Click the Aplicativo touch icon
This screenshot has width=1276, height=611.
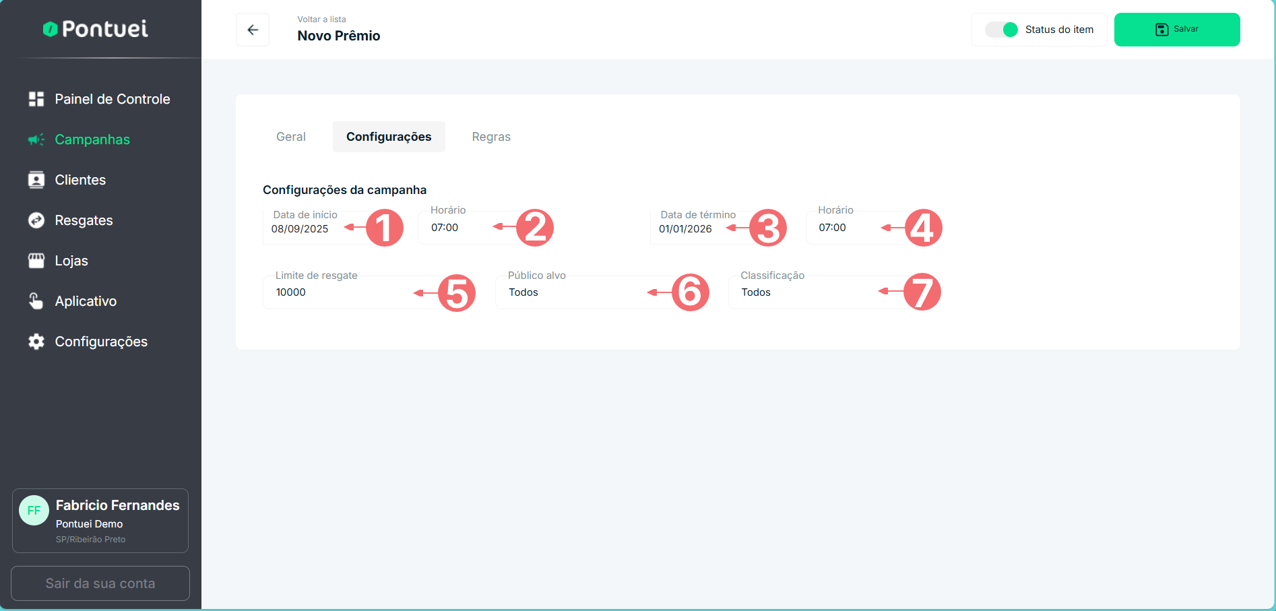click(36, 301)
